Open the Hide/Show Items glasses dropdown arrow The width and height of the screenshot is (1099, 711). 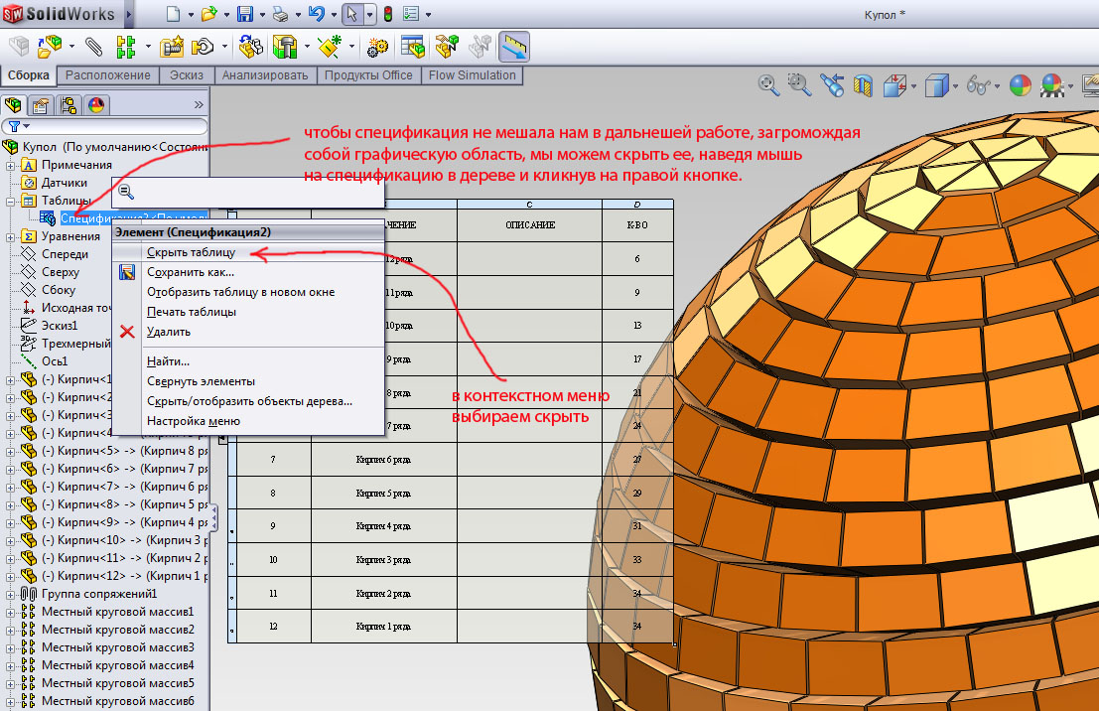pos(997,87)
